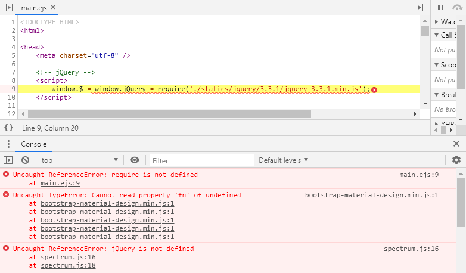
Task: Show the console sidebar
Action: pos(8,160)
